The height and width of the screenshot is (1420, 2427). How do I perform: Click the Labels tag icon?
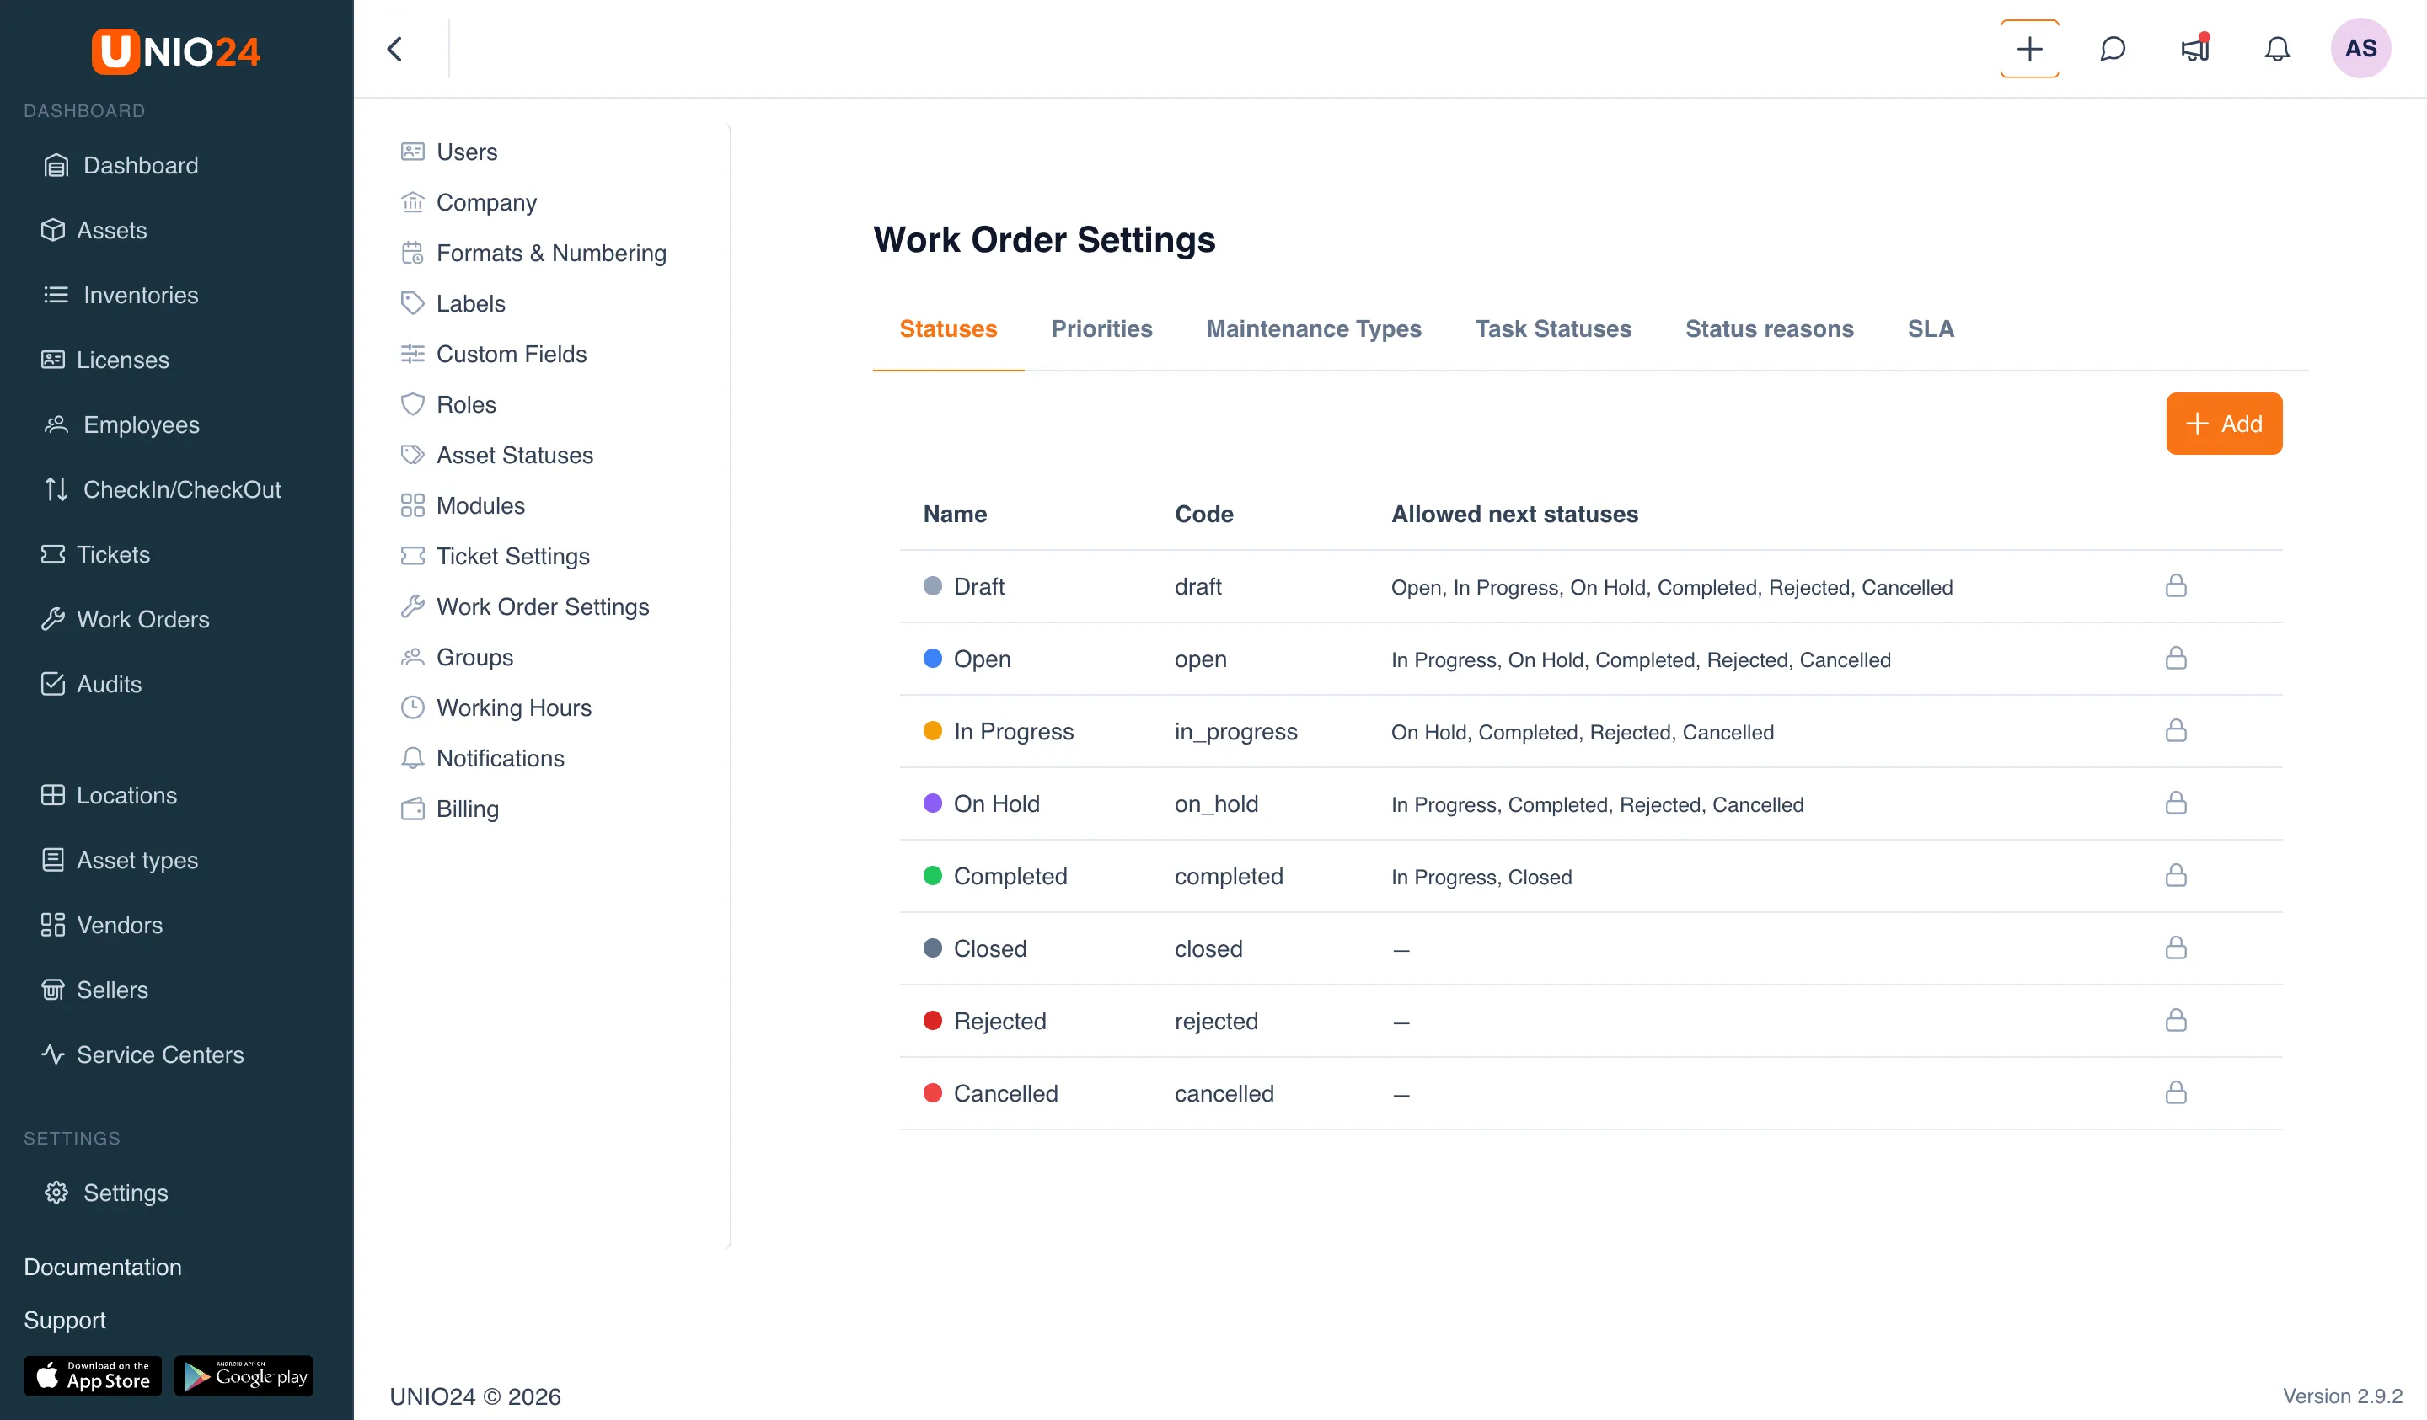412,303
